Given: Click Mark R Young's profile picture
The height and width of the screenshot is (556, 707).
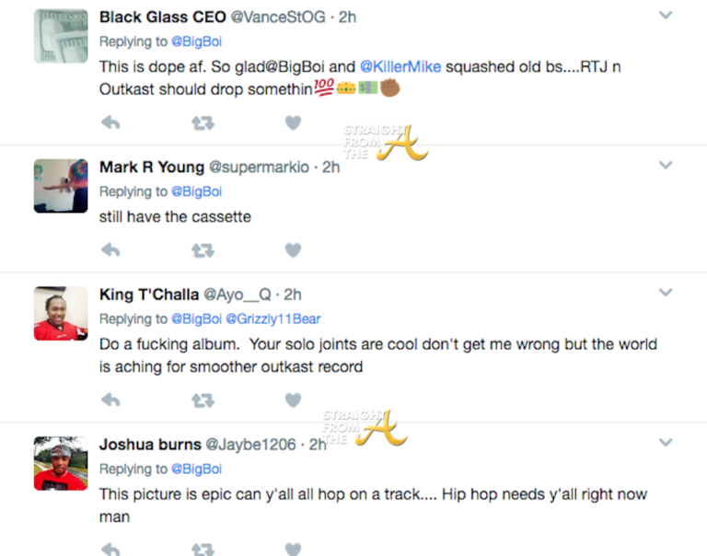Looking at the screenshot, I should (61, 185).
